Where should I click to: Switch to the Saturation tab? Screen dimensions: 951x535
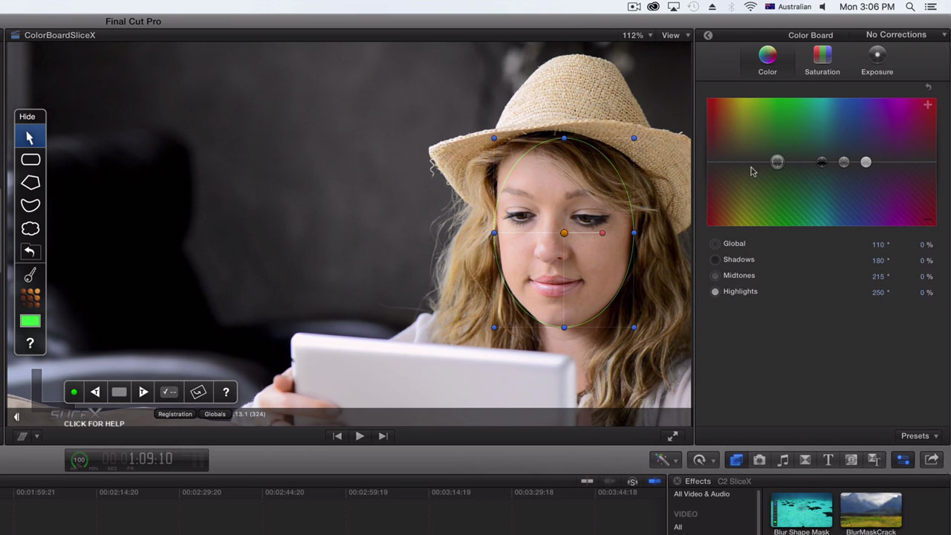point(822,60)
